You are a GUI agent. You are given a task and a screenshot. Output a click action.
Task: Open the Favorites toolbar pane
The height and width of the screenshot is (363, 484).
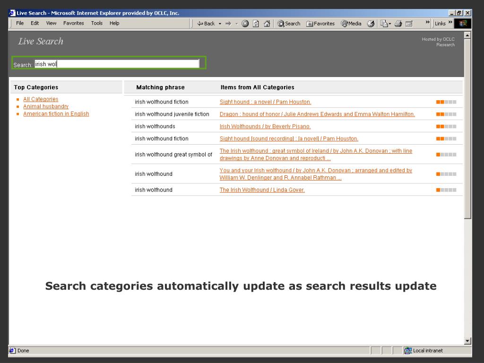click(320, 24)
